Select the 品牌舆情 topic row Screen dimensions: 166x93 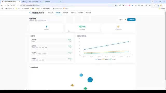click(x=51, y=47)
